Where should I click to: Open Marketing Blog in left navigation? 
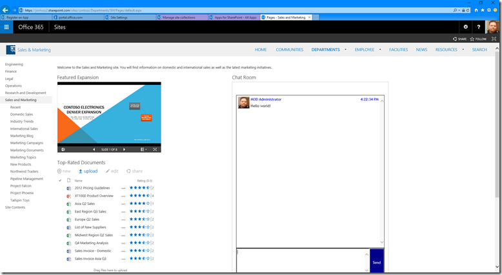(x=22, y=136)
